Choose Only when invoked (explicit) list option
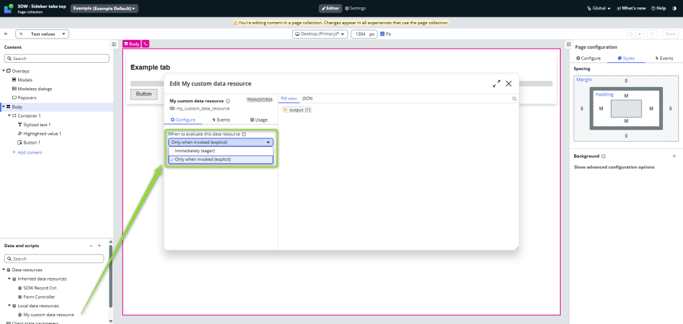This screenshot has height=324, width=683. [221, 160]
